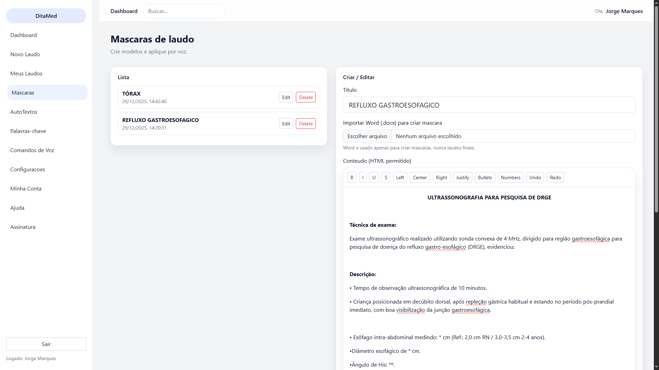Insert a Bullets list
The width and height of the screenshot is (659, 370).
pos(485,177)
